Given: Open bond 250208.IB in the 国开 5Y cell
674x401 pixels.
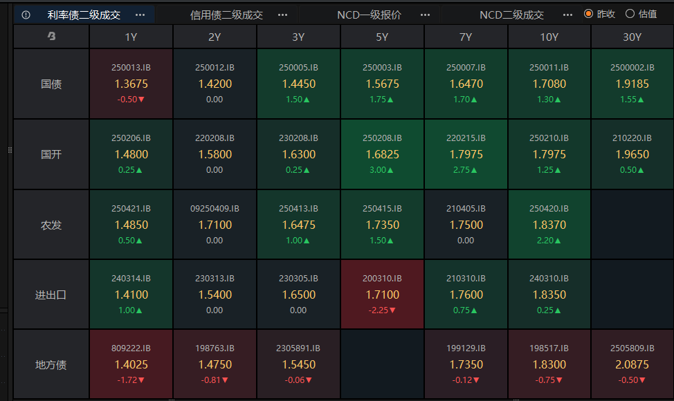Looking at the screenshot, I should click(382, 154).
